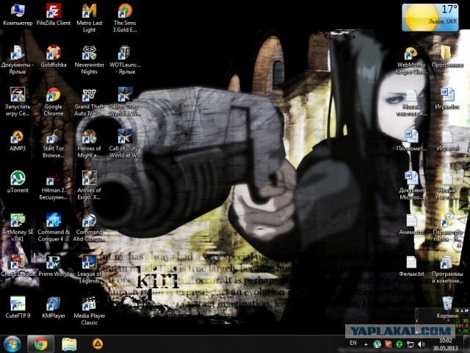The height and width of the screenshot is (353, 470).
Task: Open KMPlayer desktop shortcut
Action: [53, 304]
